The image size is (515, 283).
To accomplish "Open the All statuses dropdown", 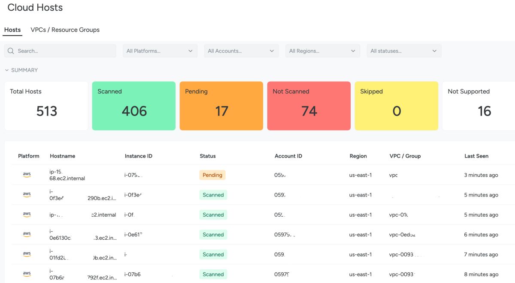I will coord(404,51).
